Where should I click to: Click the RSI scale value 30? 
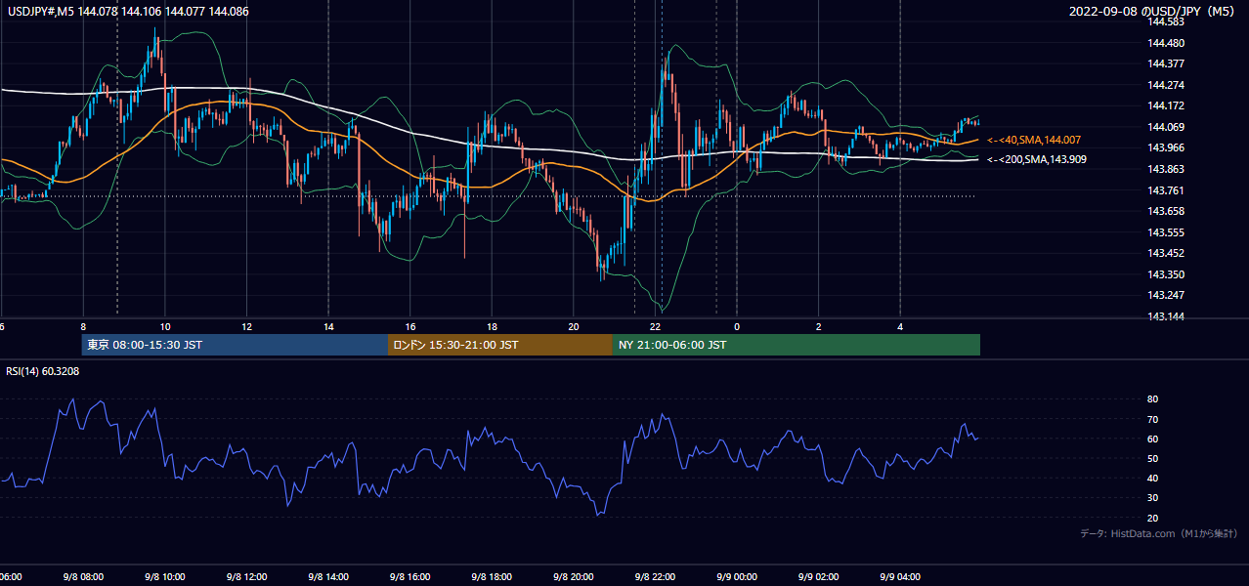coord(1153,498)
